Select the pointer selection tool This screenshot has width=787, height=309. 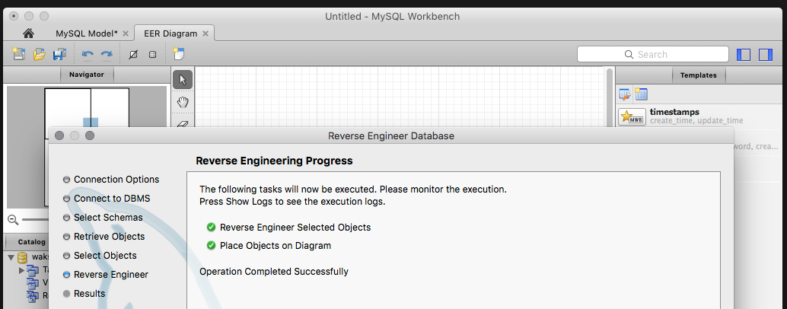click(x=183, y=79)
